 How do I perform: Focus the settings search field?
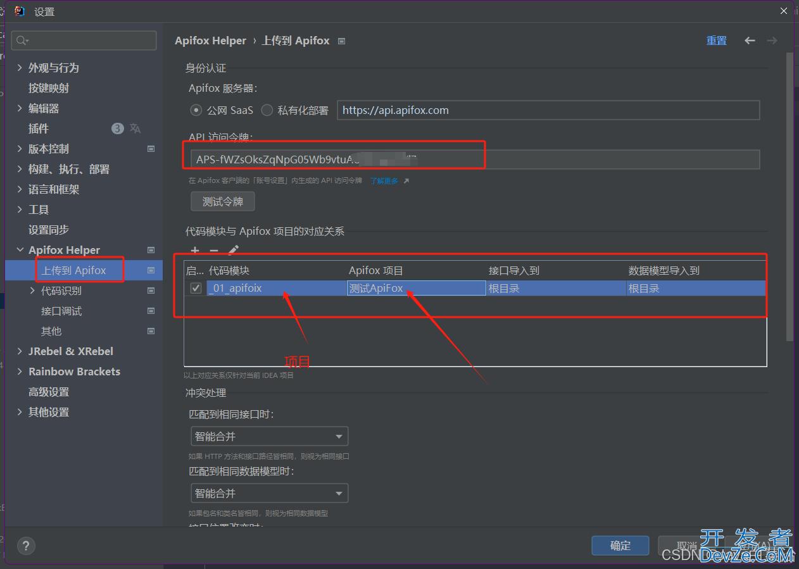coord(84,41)
